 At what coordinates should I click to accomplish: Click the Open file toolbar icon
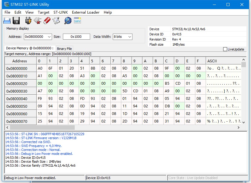click(x=7, y=21)
